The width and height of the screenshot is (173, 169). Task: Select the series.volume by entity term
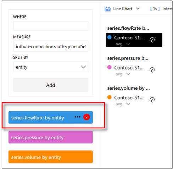[51, 157]
